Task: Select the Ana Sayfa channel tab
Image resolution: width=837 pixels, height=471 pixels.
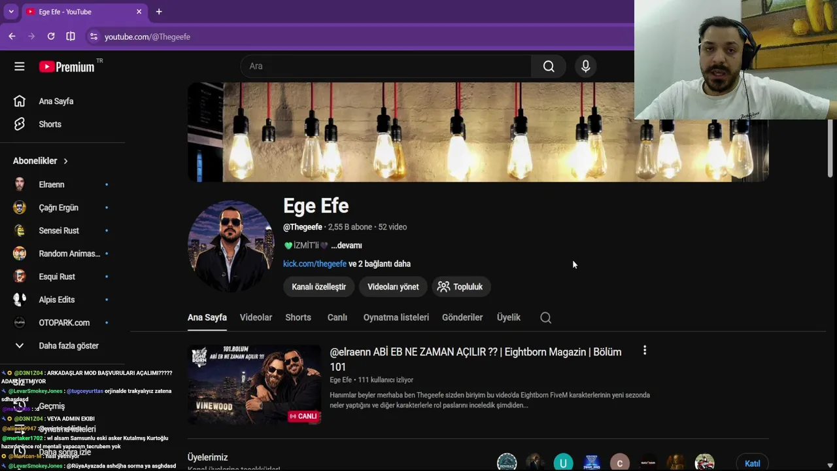Action: pos(207,317)
